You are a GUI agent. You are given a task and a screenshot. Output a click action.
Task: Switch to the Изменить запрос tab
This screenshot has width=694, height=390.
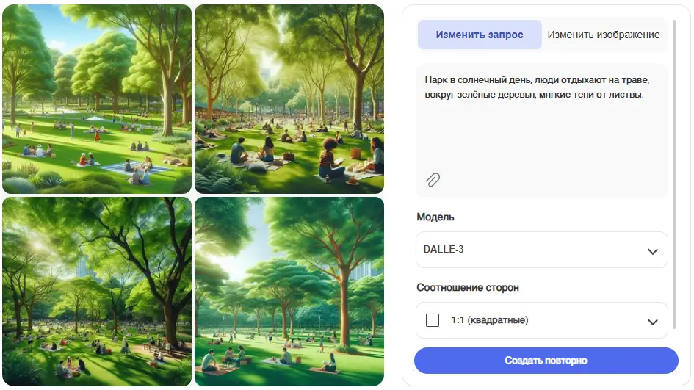point(480,35)
